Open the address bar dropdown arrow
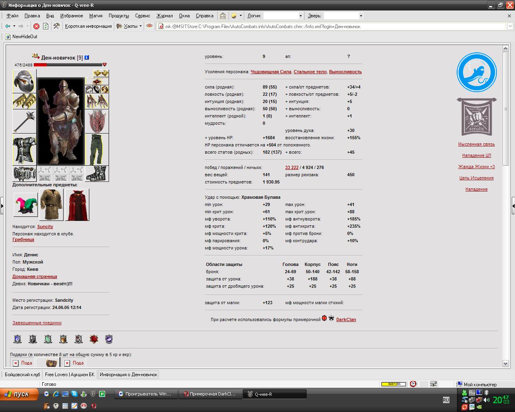Image resolution: width=515 pixels, height=412 pixels. point(509,26)
